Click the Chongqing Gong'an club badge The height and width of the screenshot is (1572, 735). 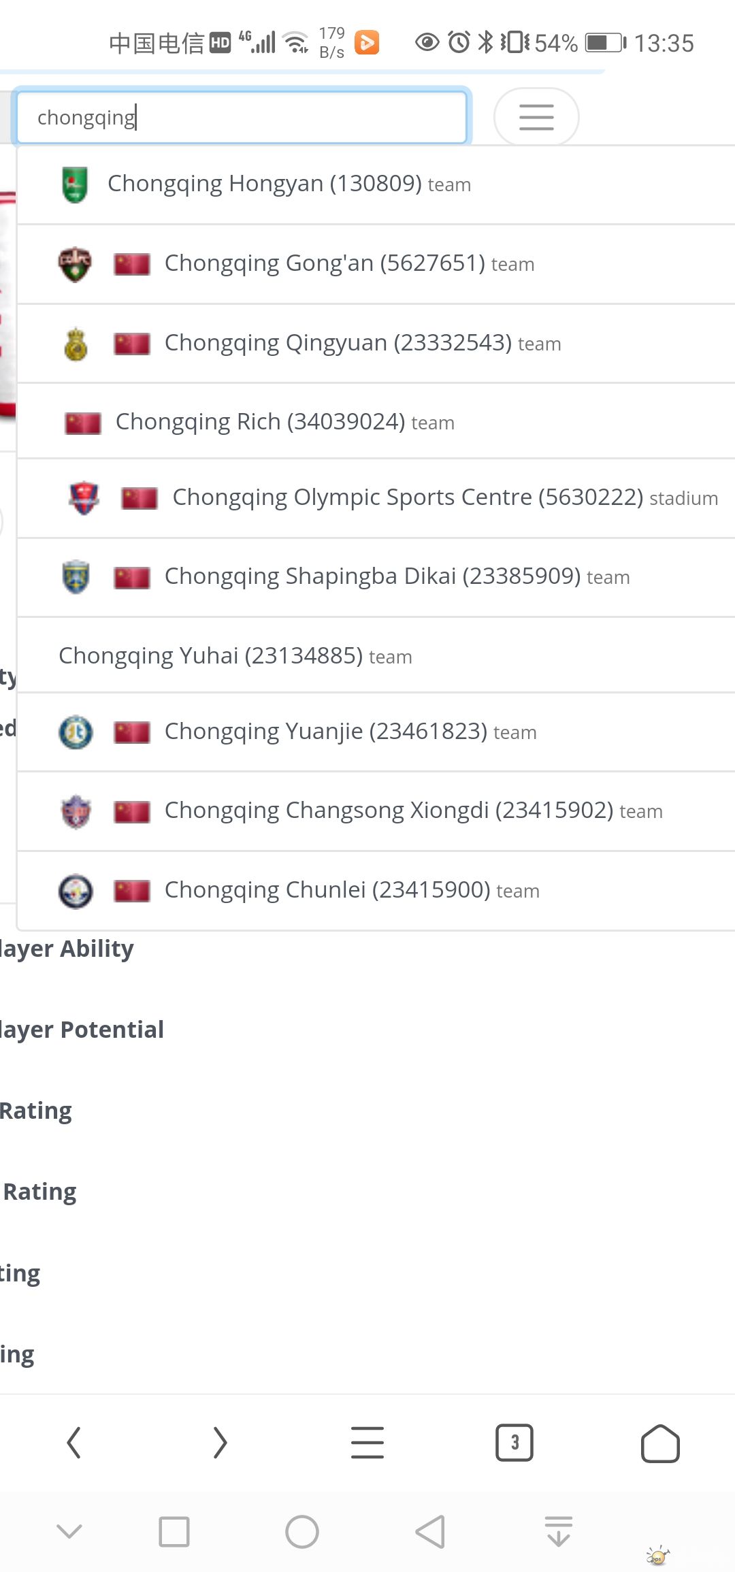pyautogui.click(x=75, y=264)
